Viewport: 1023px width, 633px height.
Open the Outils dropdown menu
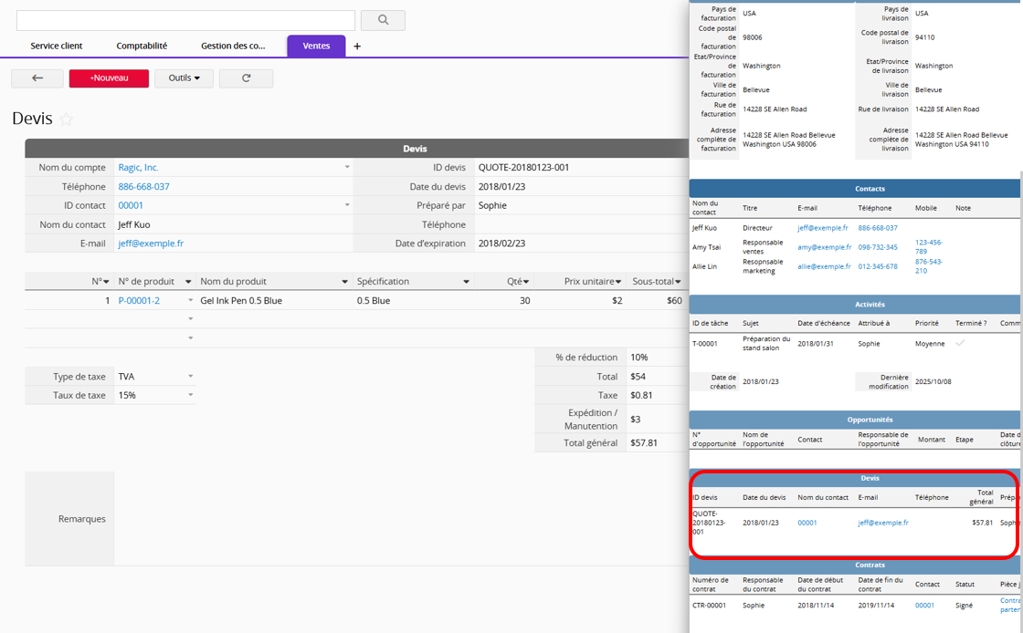184,78
